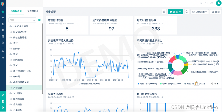The width and height of the screenshot is (222, 112).
Task: Go to previous legend page arrow
Action: click(212, 83)
